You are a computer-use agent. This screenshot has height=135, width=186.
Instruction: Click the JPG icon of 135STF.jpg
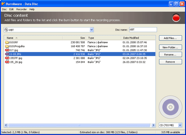pos(7,58)
